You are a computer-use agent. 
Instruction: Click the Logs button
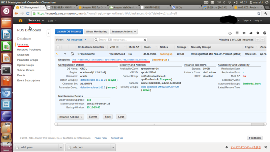point(121,117)
